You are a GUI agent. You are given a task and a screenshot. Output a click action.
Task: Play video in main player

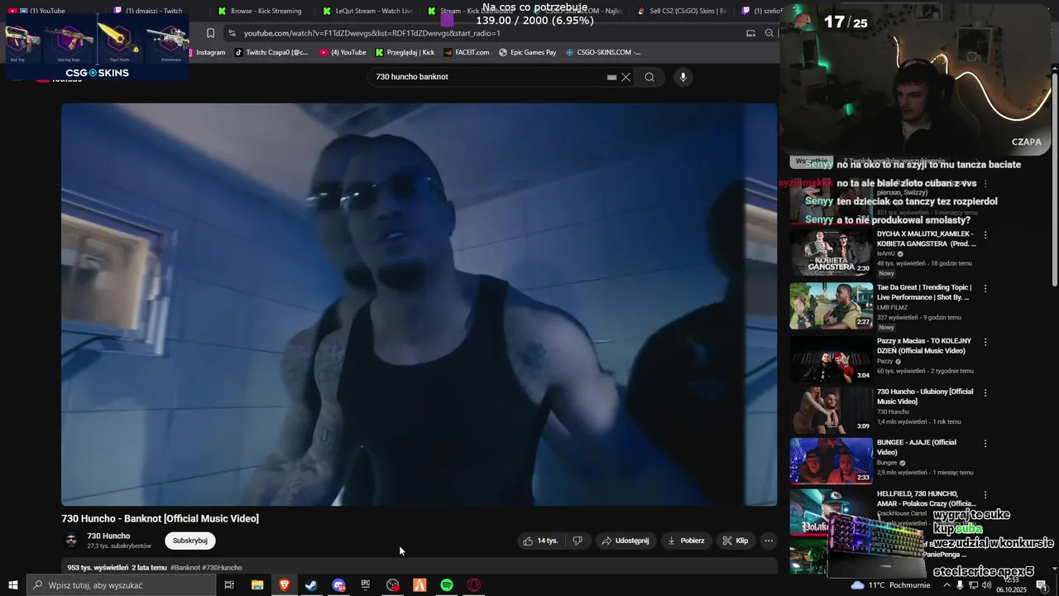tap(419, 304)
